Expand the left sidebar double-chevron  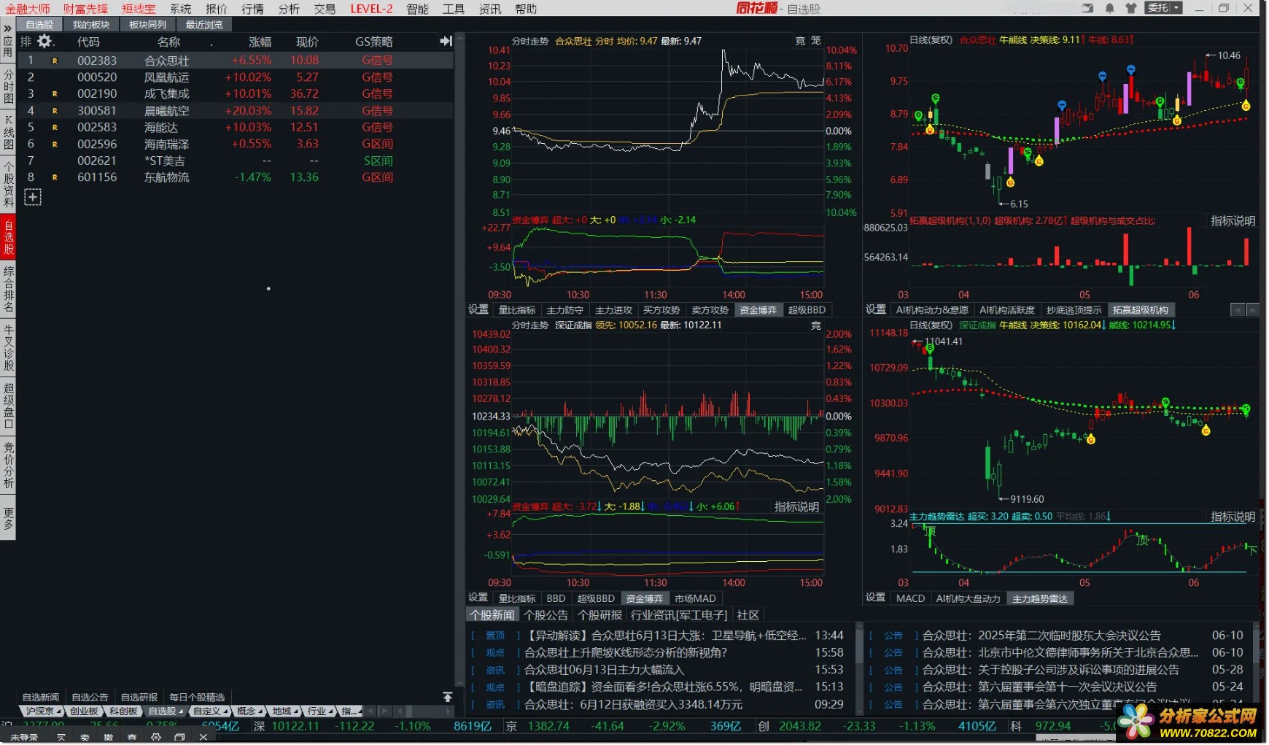pos(7,28)
